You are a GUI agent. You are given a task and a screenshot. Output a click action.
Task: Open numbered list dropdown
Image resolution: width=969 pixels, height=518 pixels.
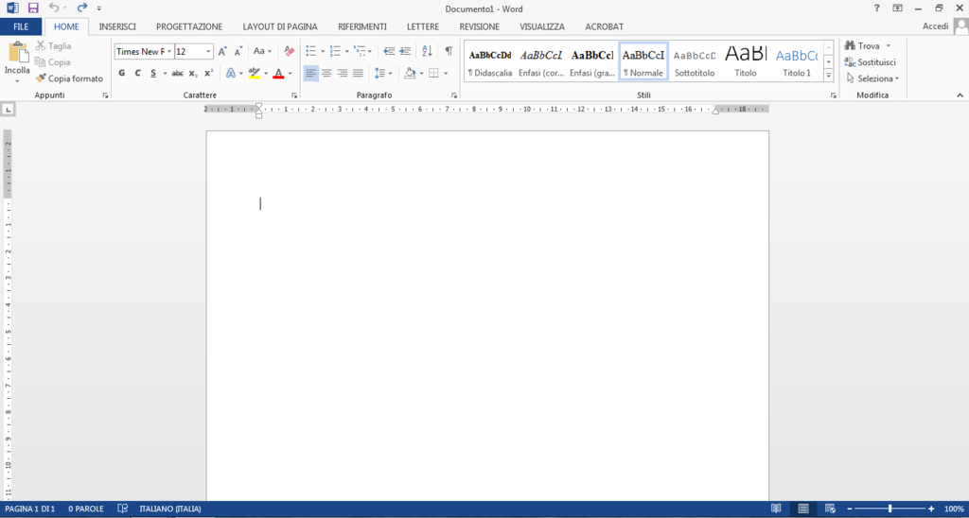click(346, 51)
